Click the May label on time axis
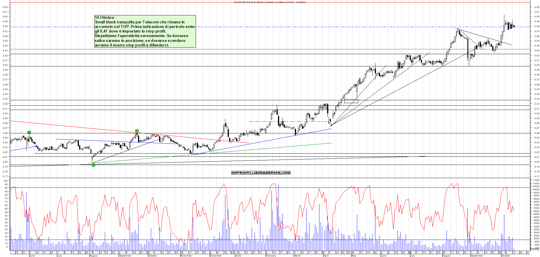Image resolution: width=540 pixels, height=257 pixels. coord(354,256)
